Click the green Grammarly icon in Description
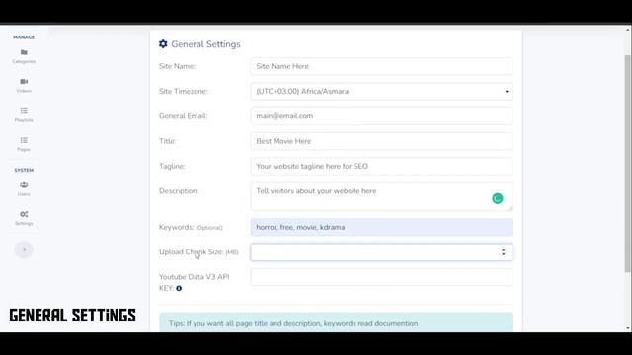 [498, 198]
